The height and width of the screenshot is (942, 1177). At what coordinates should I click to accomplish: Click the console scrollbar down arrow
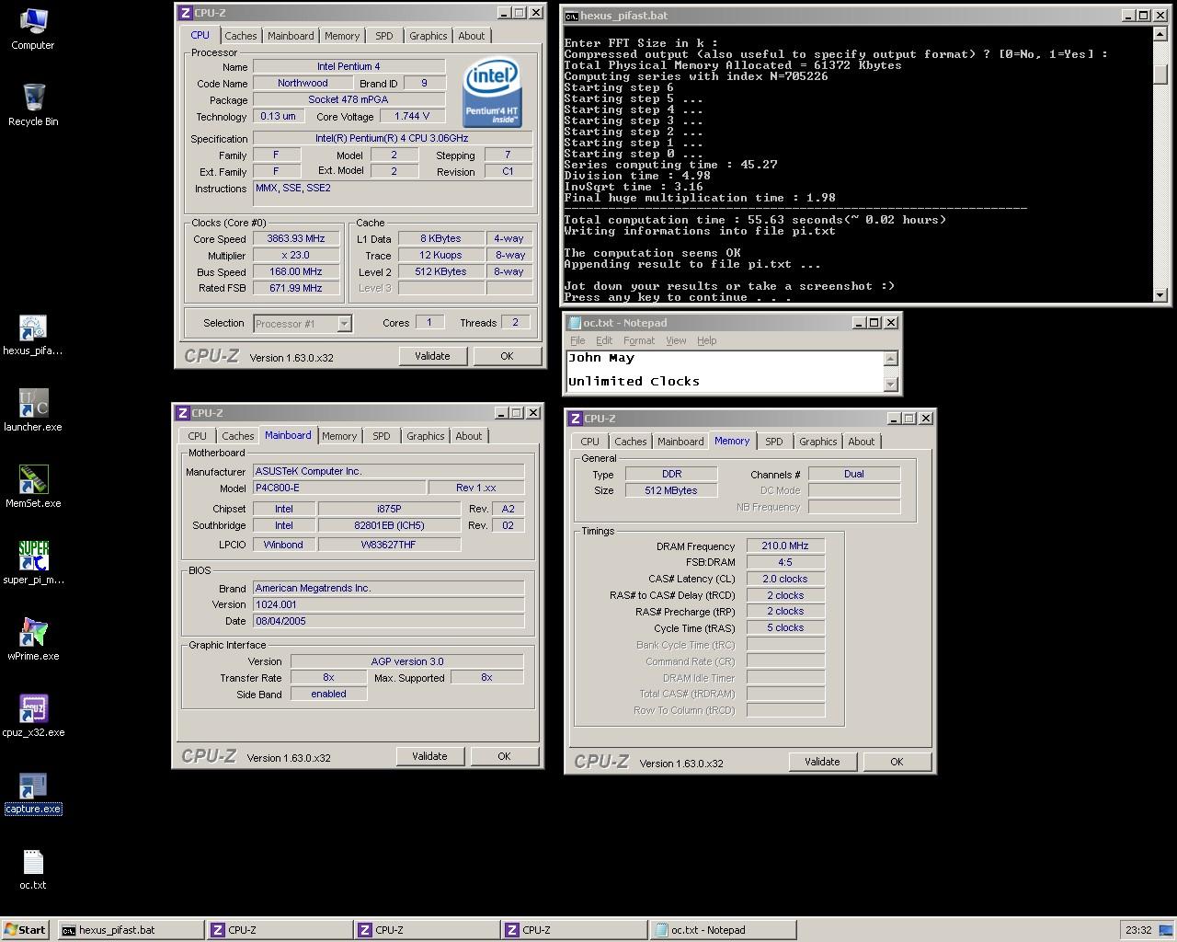click(1160, 294)
